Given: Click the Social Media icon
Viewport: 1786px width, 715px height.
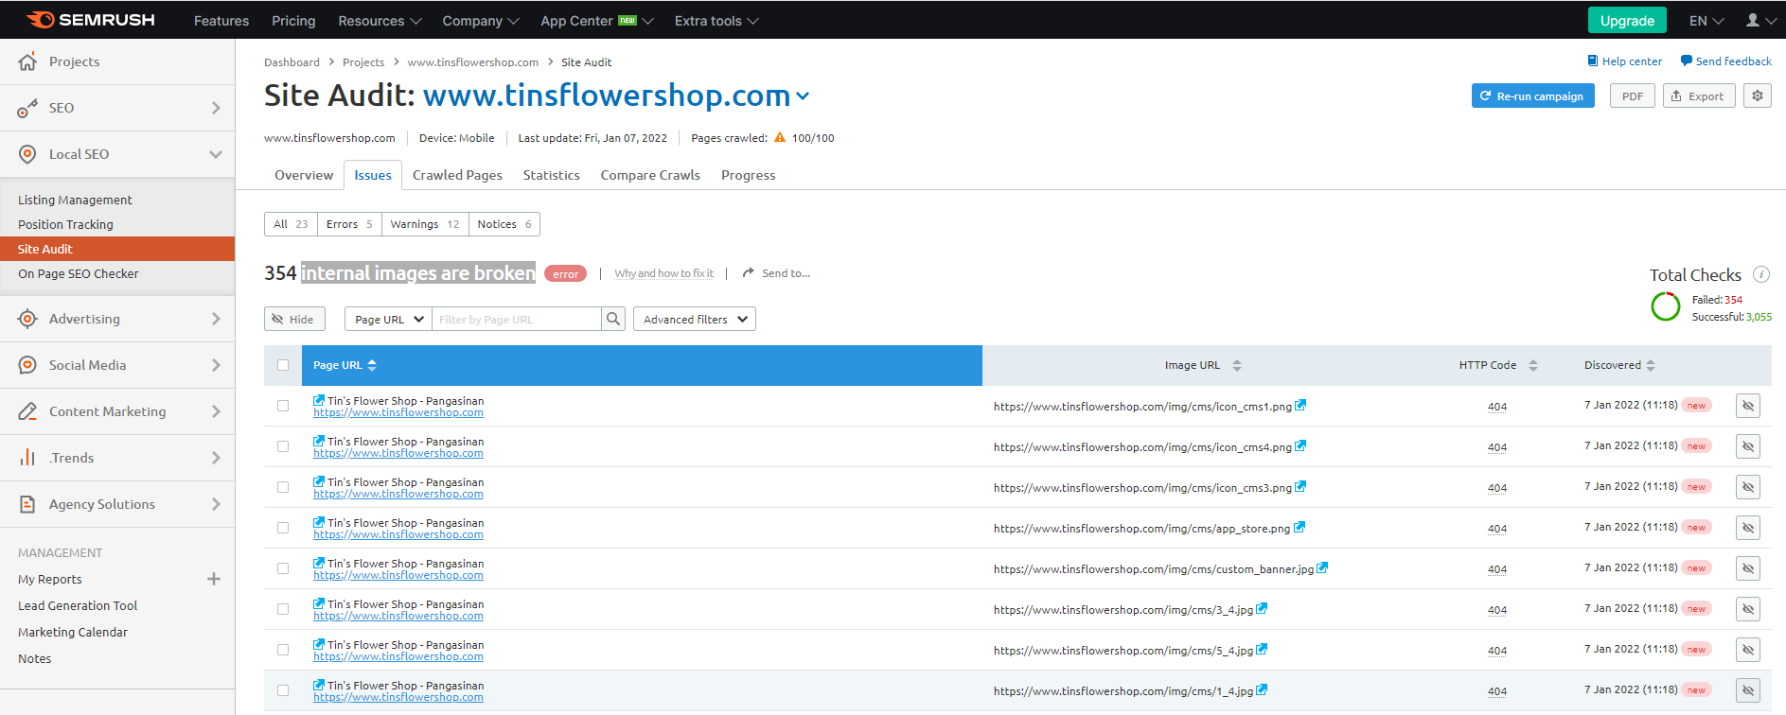Looking at the screenshot, I should [x=27, y=365].
